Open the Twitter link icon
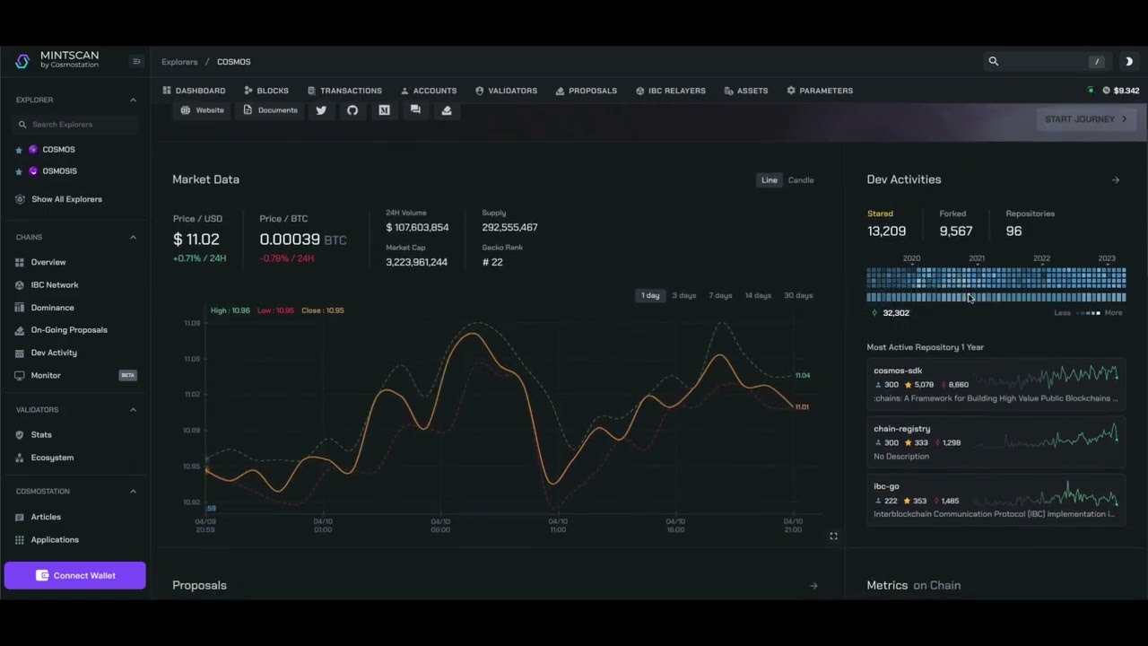This screenshot has width=1148, height=646. click(x=321, y=110)
